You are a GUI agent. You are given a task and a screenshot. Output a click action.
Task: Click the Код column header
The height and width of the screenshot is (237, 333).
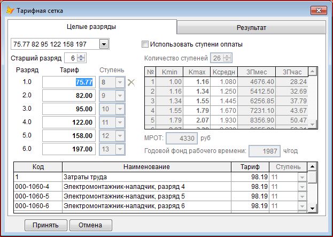click(38, 167)
